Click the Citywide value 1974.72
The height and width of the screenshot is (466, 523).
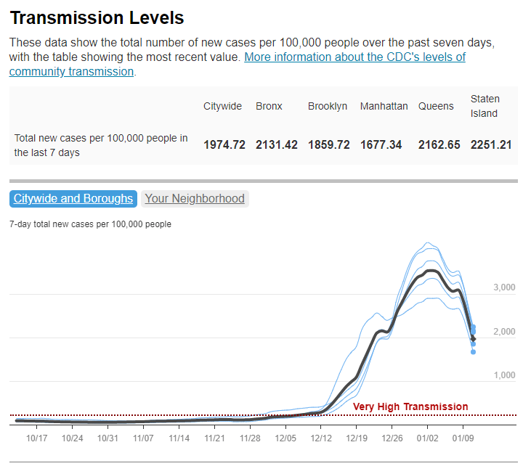click(x=224, y=144)
